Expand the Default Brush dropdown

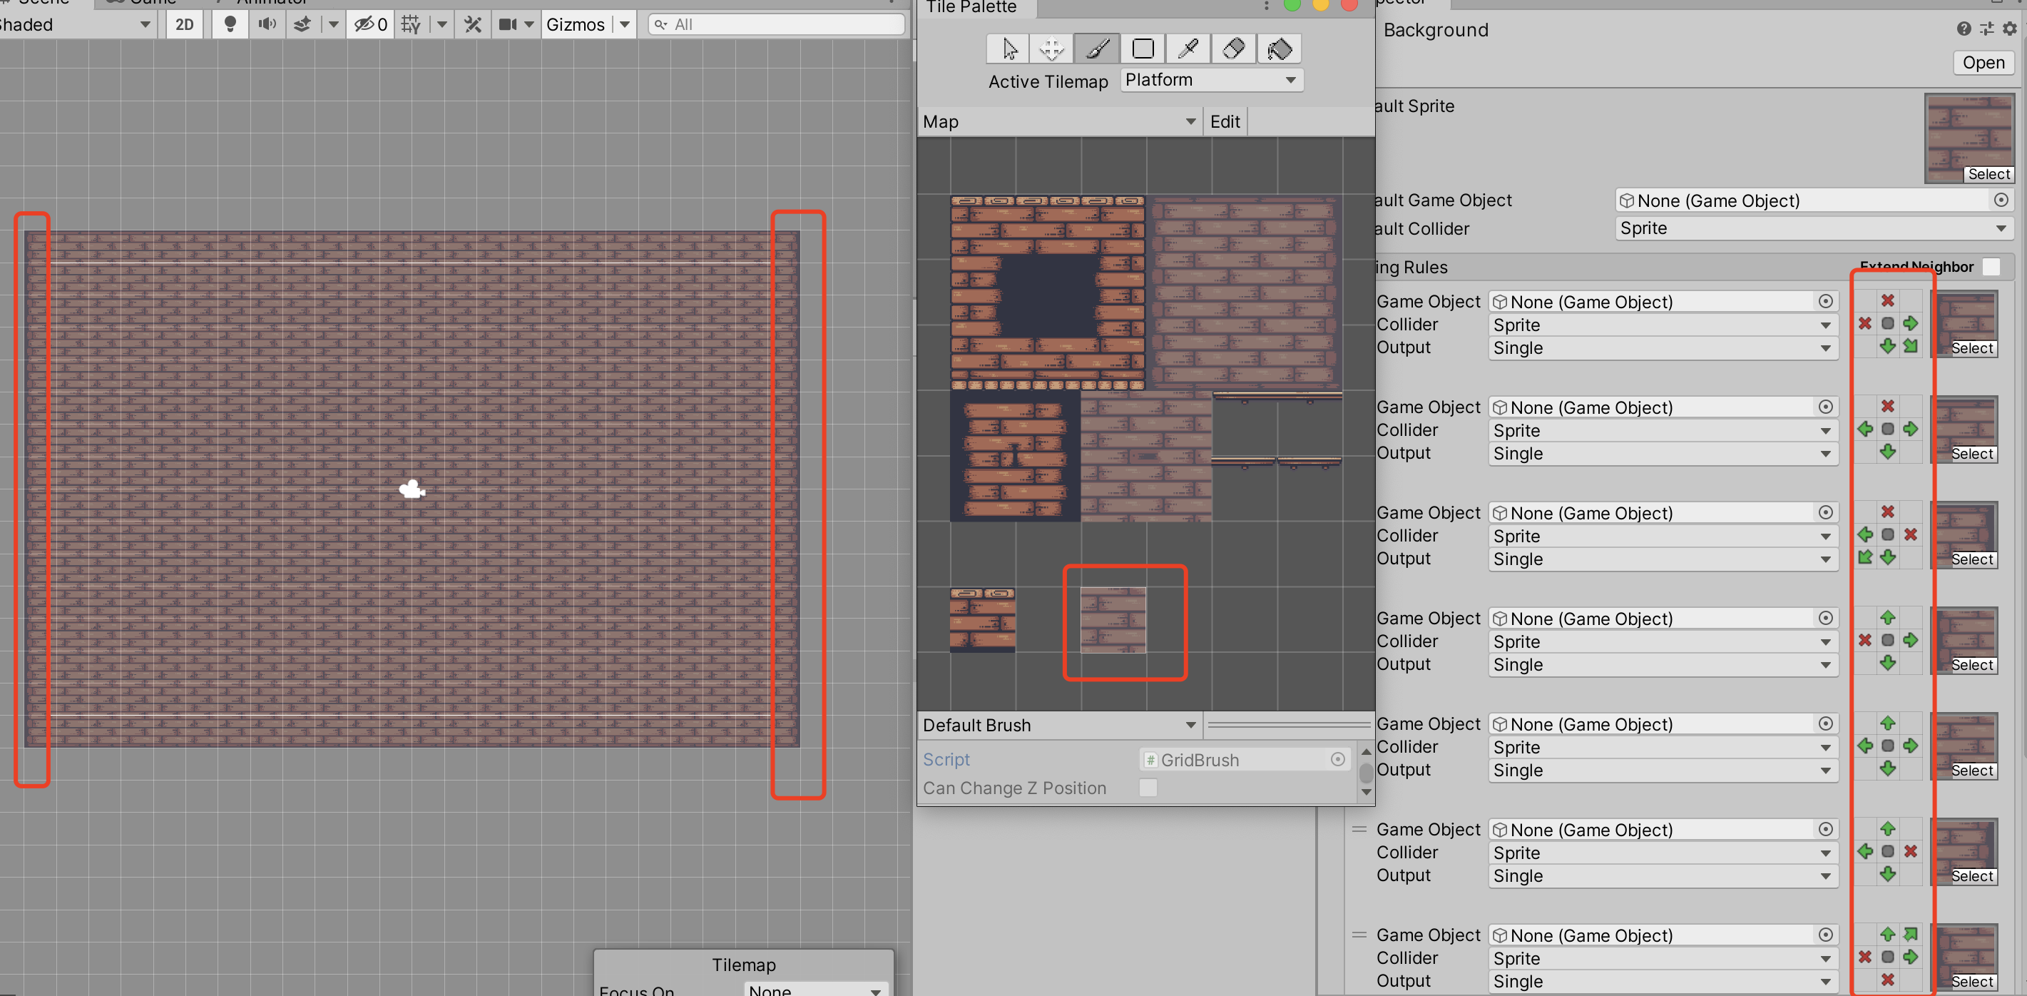[1059, 725]
